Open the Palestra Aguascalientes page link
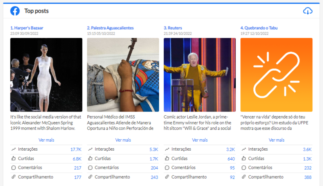Image resolution: width=323 pixels, height=186 pixels. (110, 28)
